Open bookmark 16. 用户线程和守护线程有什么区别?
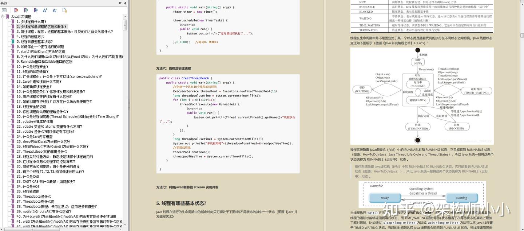The width and height of the screenshot is (524, 231). pyautogui.click(x=44, y=97)
